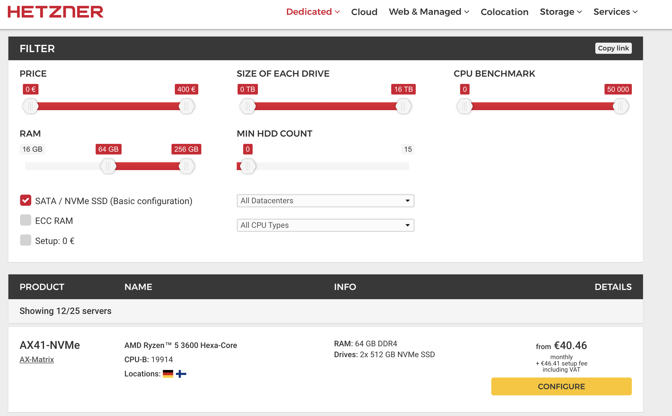Expand the Storage menu
This screenshot has width=672, height=416.
[x=561, y=12]
